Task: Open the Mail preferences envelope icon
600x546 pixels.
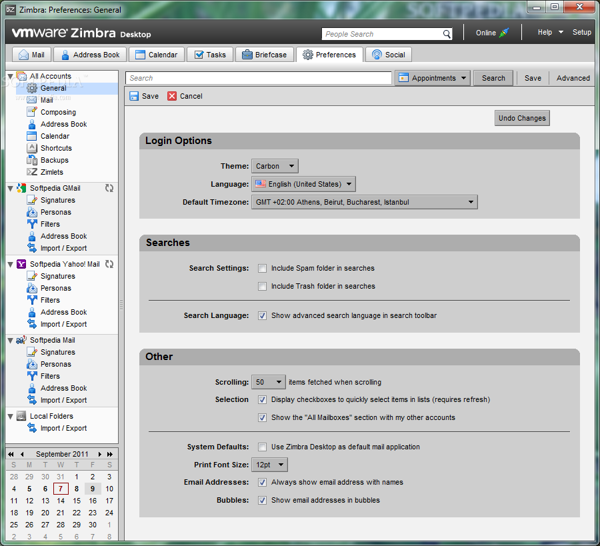Action: click(32, 100)
